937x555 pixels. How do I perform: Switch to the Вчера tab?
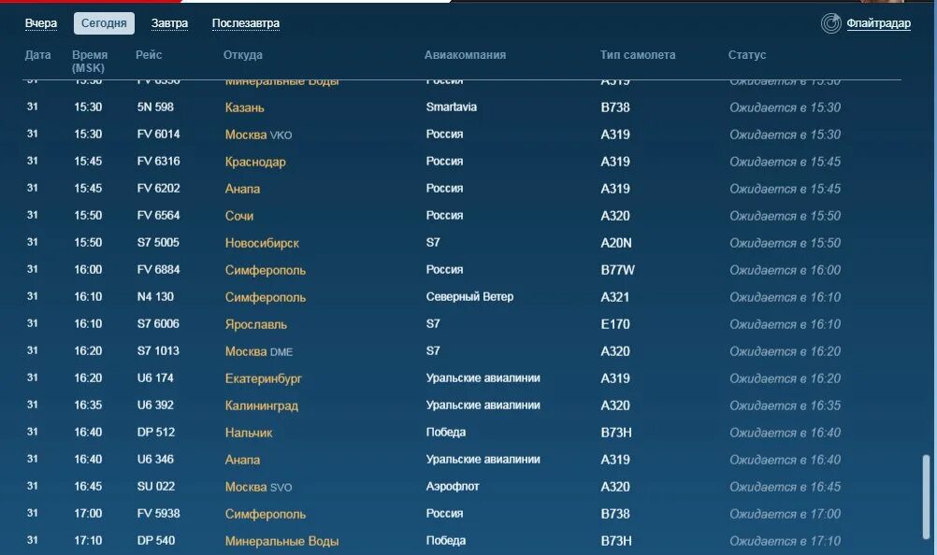click(41, 23)
